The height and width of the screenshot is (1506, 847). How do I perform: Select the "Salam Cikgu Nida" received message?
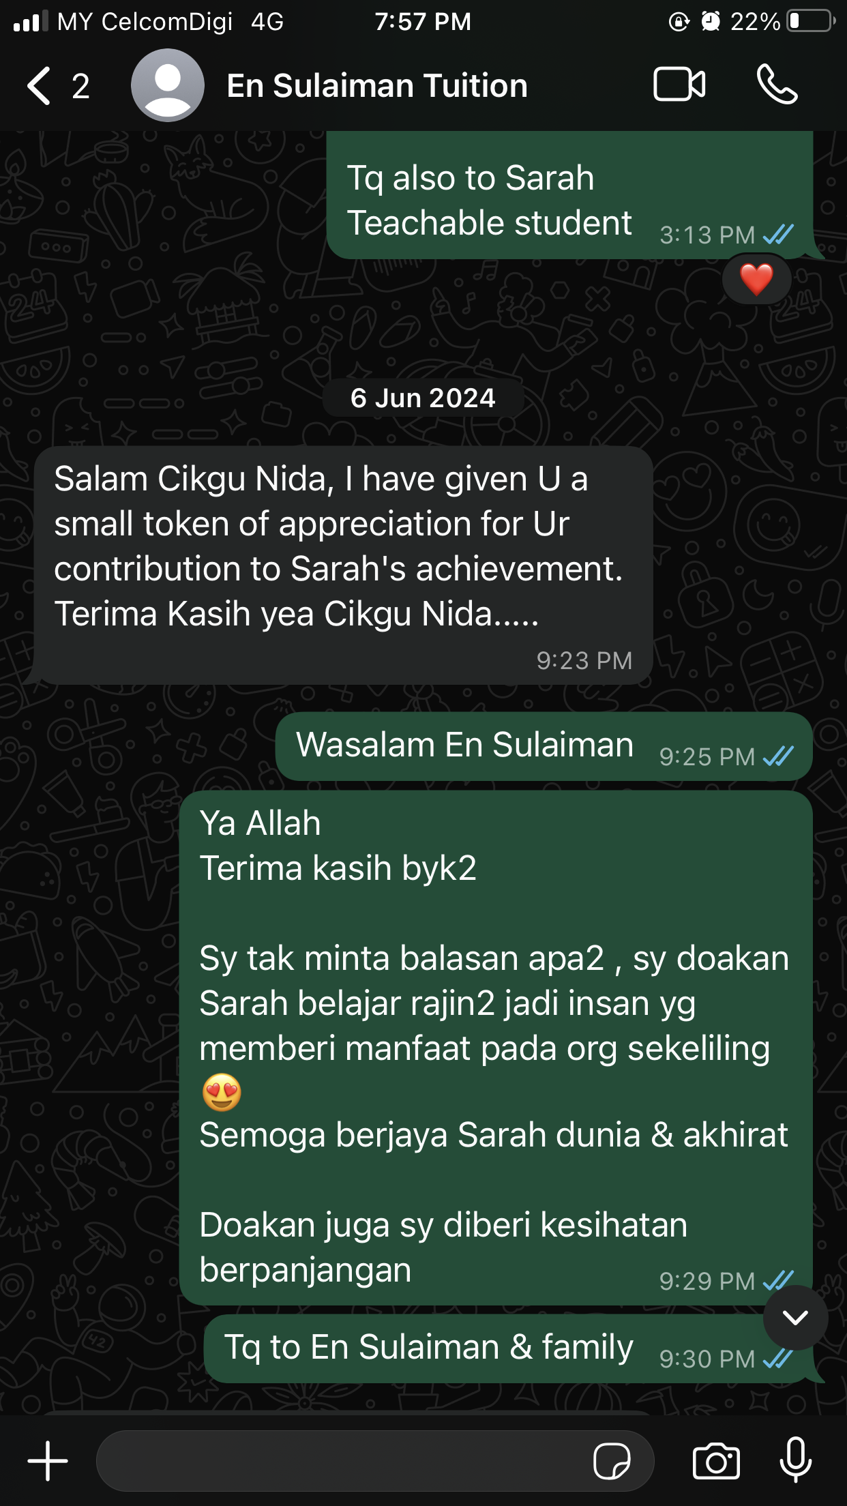[x=344, y=565]
